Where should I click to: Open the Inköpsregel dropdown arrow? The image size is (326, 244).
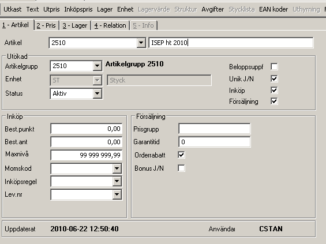[x=117, y=182]
